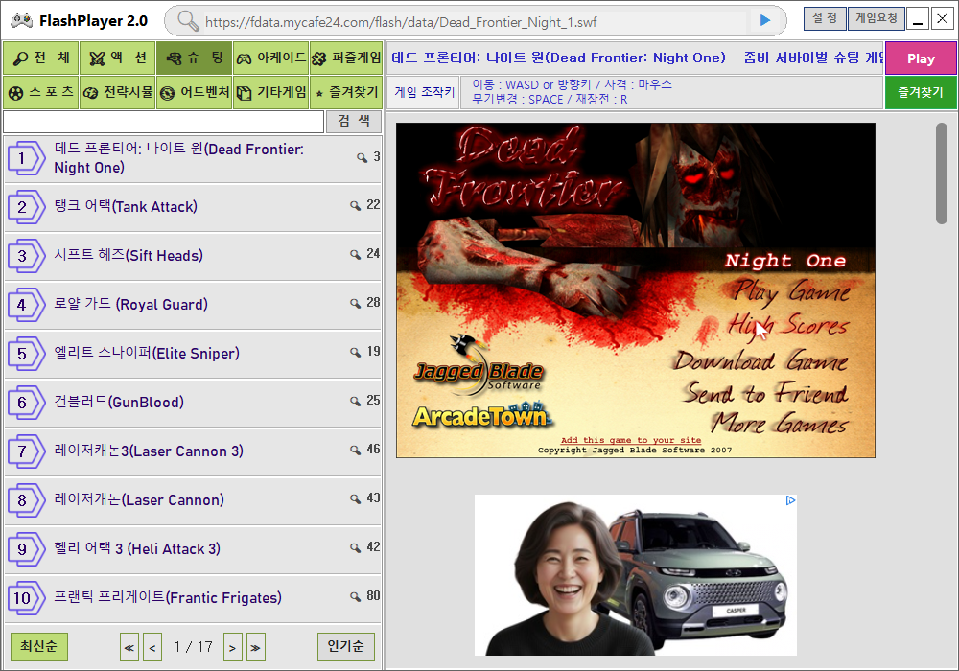Click Play Game in the Dead Frontier menu
This screenshot has height=671, width=959.
click(x=791, y=291)
